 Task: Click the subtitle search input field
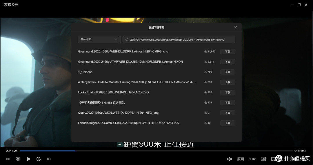pyautogui.click(x=179, y=40)
